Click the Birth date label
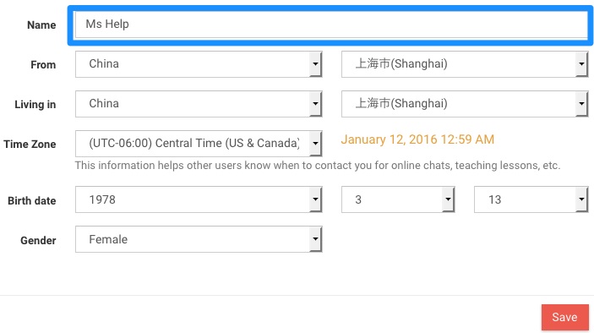 tap(32, 201)
